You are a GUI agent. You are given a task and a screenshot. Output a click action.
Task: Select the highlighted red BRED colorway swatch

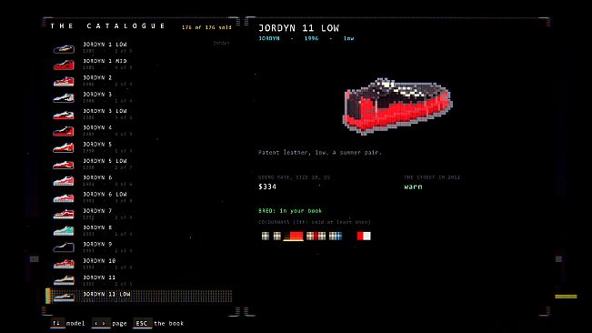point(294,237)
